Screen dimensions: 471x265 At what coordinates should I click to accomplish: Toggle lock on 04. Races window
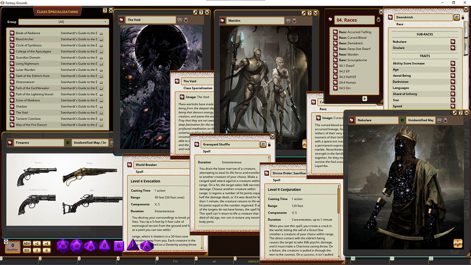tap(378, 20)
